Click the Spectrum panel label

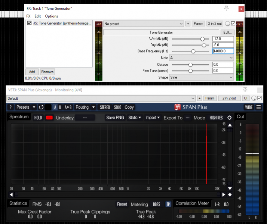click(x=19, y=117)
